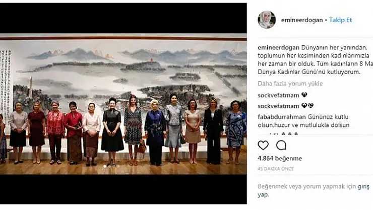Image resolution: width=373 pixels, height=210 pixels.
Task: Open emineerdogan username in the caption
Action: 279,47
